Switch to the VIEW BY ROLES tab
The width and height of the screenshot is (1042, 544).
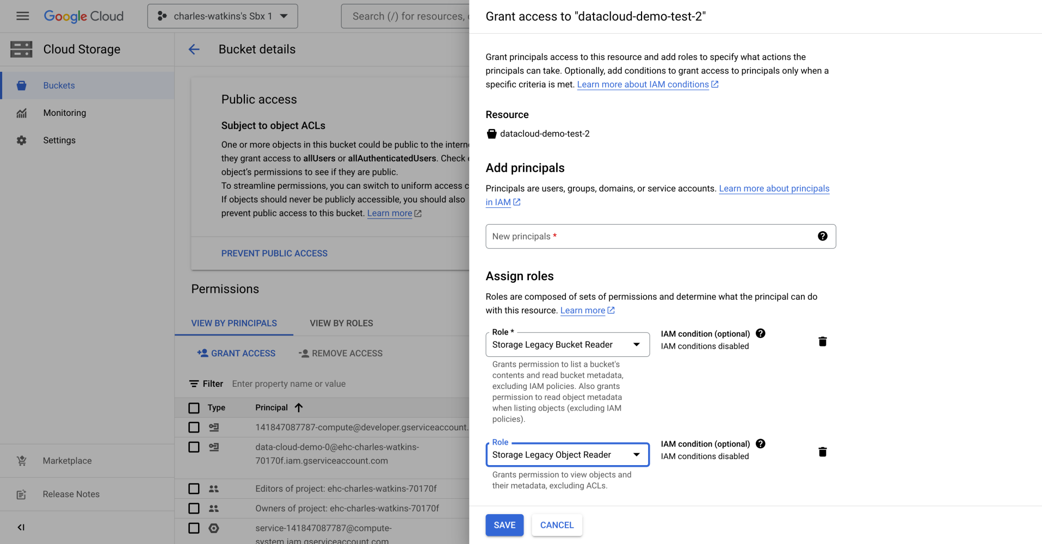click(x=341, y=323)
